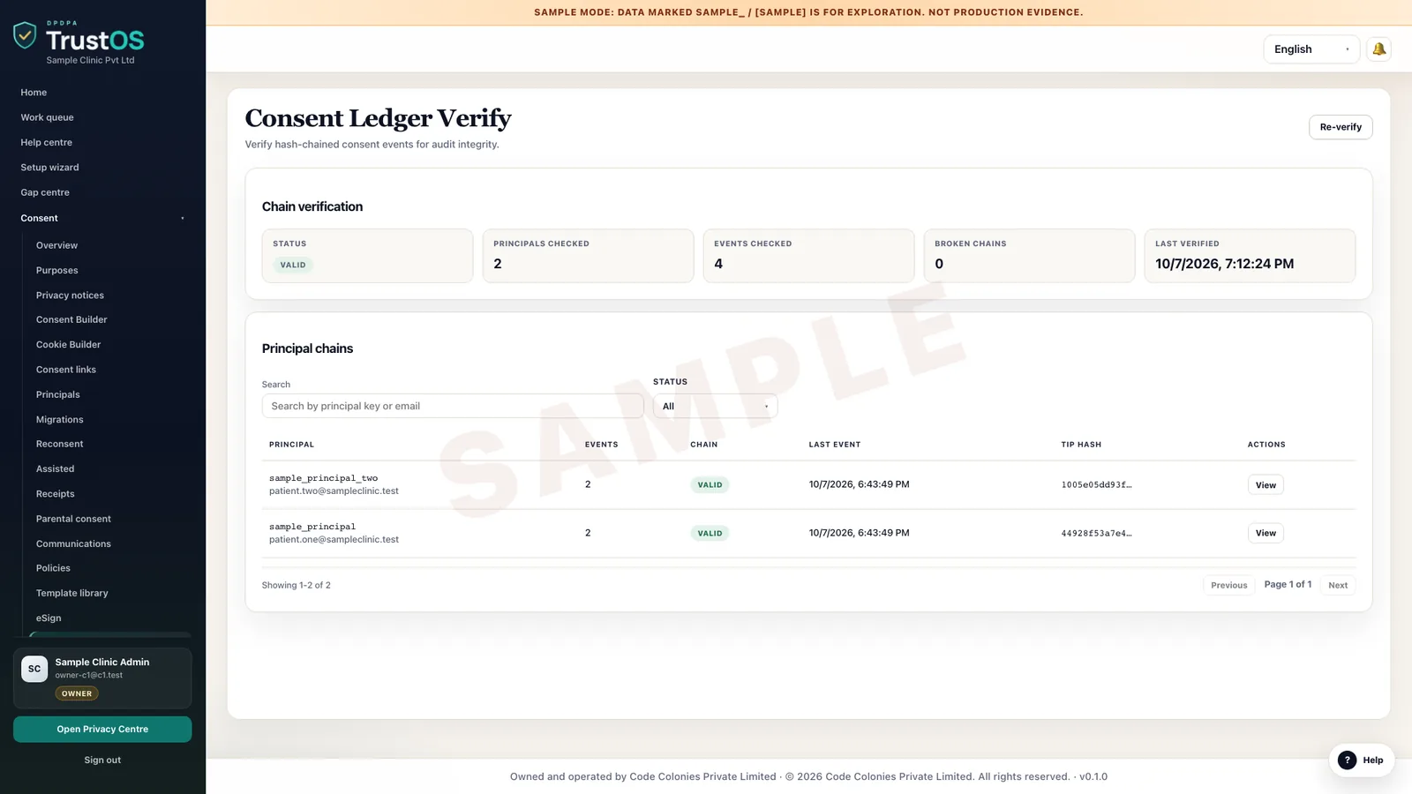Open Cookie Builder page
The height and width of the screenshot is (794, 1412).
click(68, 344)
